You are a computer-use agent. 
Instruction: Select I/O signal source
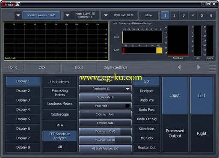(147, 81)
